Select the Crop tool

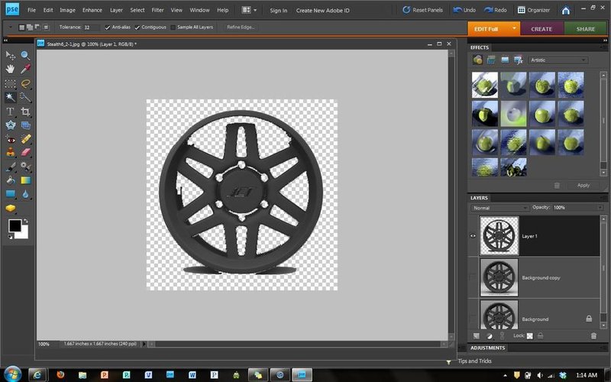25,112
